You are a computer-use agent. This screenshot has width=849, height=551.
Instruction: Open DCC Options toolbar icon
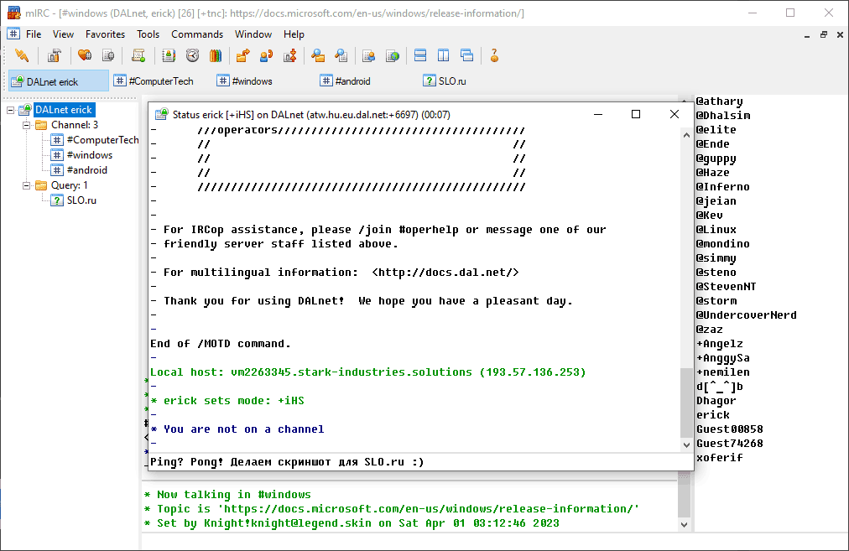[290, 55]
